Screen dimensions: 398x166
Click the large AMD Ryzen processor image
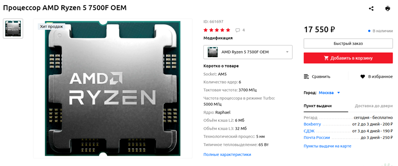click(113, 88)
